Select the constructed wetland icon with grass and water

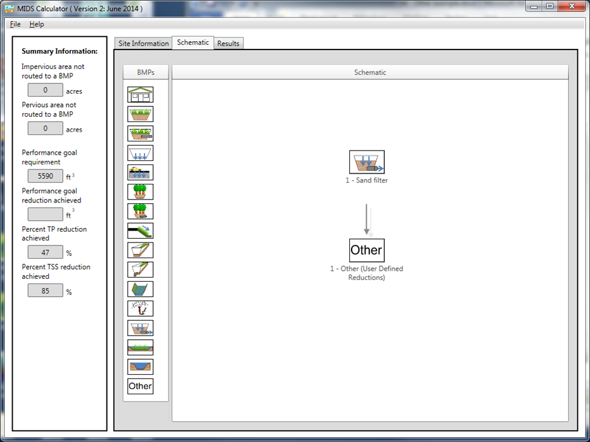140,347
